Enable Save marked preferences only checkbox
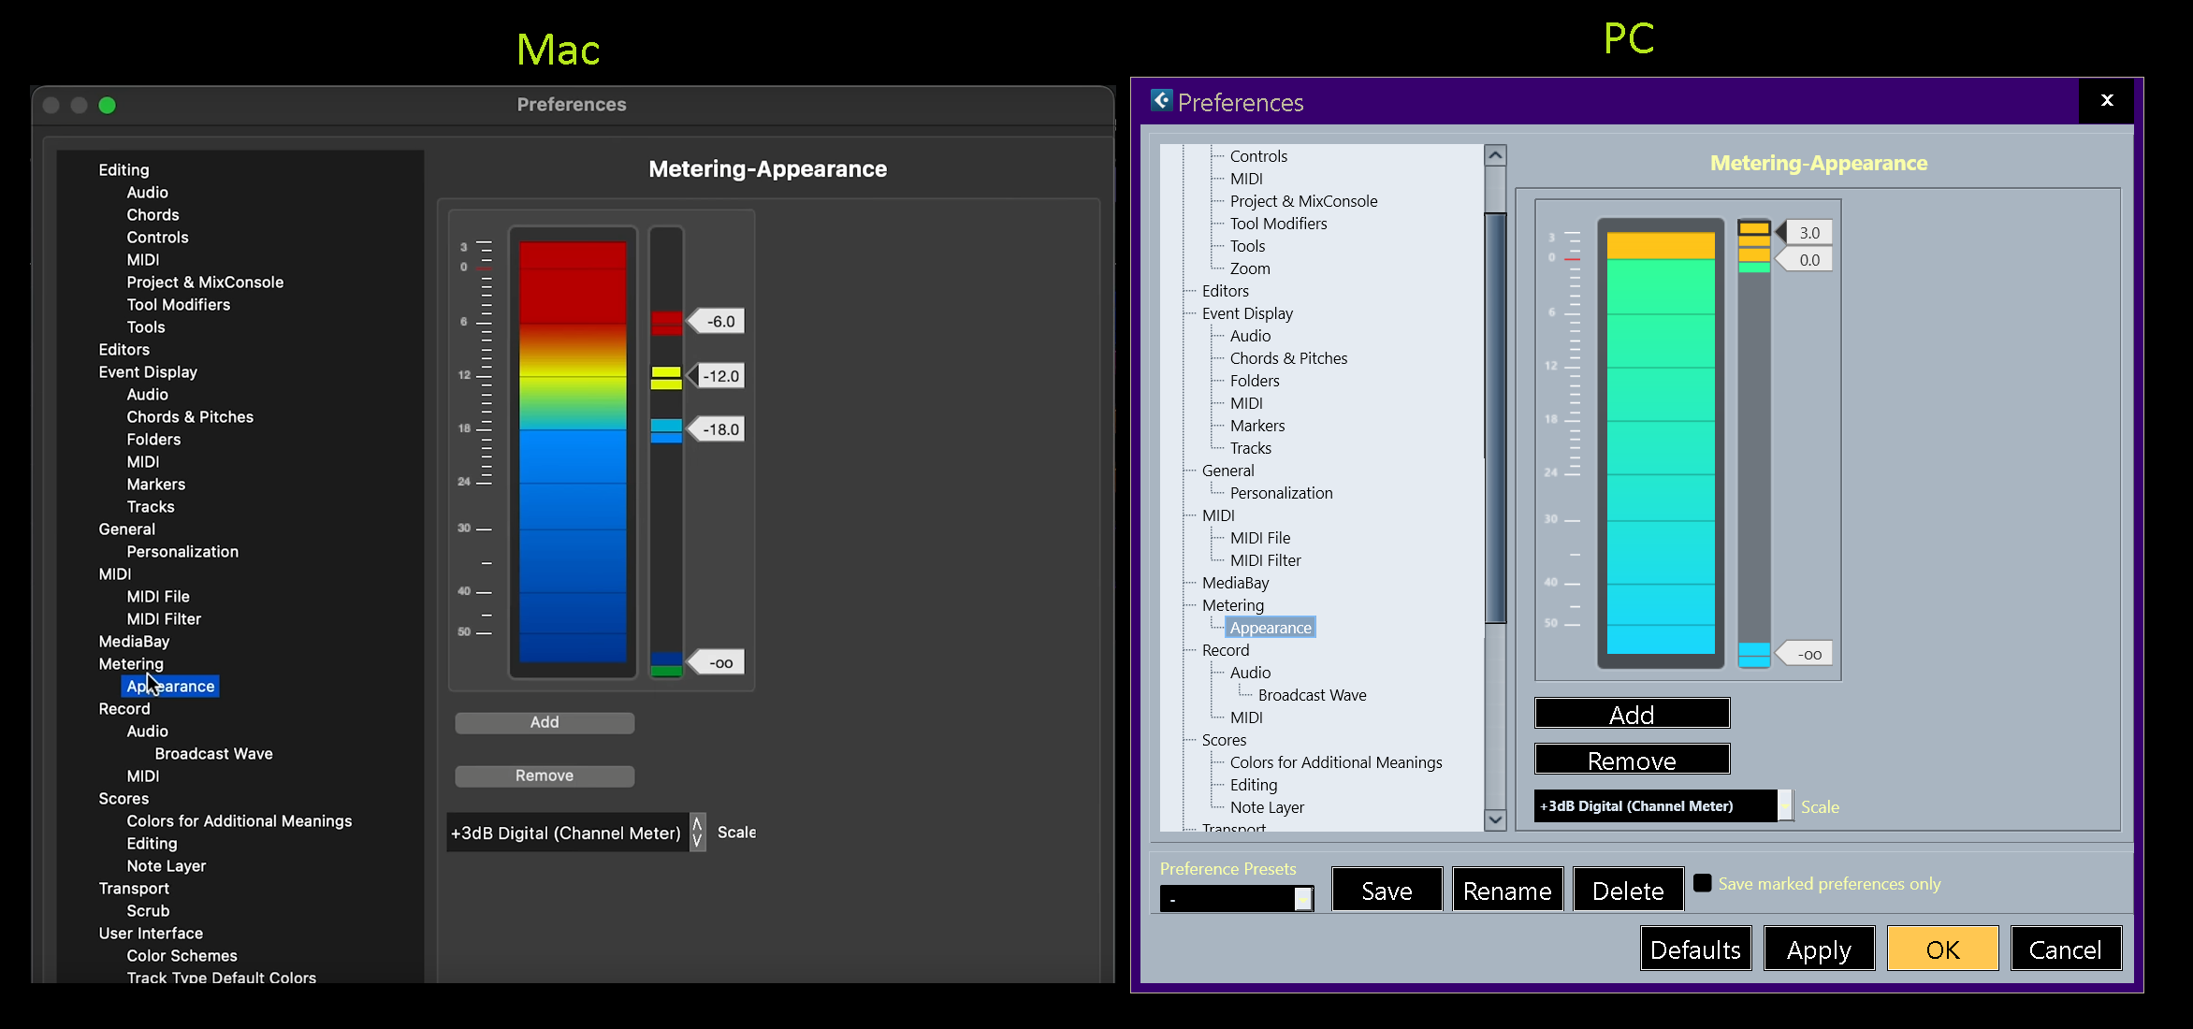The width and height of the screenshot is (2193, 1029). 1703,883
